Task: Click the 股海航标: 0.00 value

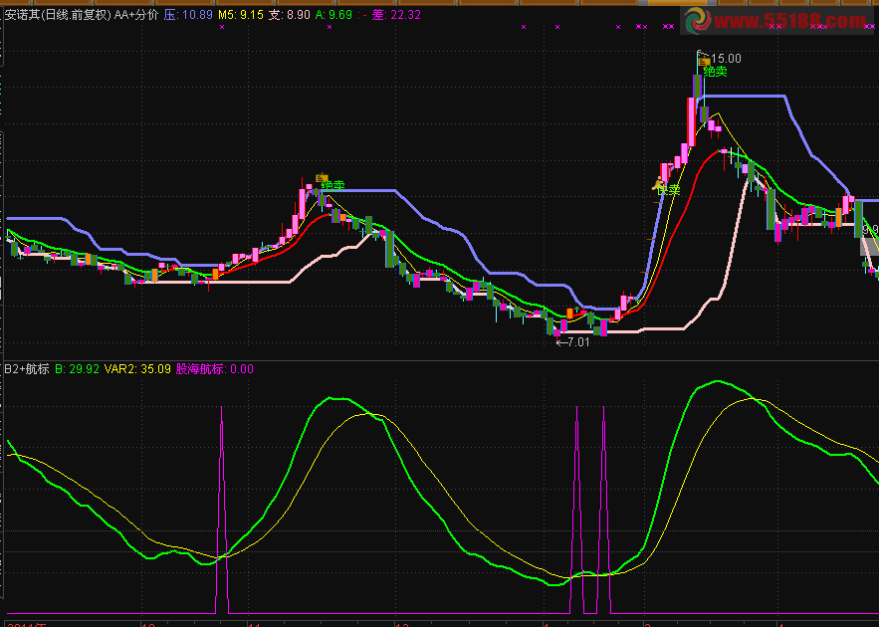Action: coord(215,368)
